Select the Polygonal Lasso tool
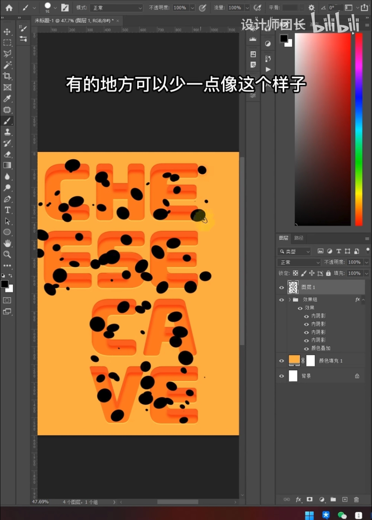 7,54
